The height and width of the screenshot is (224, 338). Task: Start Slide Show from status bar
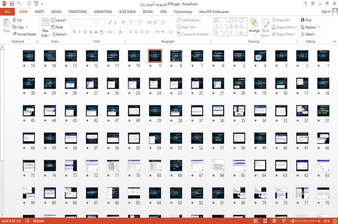coord(284,221)
